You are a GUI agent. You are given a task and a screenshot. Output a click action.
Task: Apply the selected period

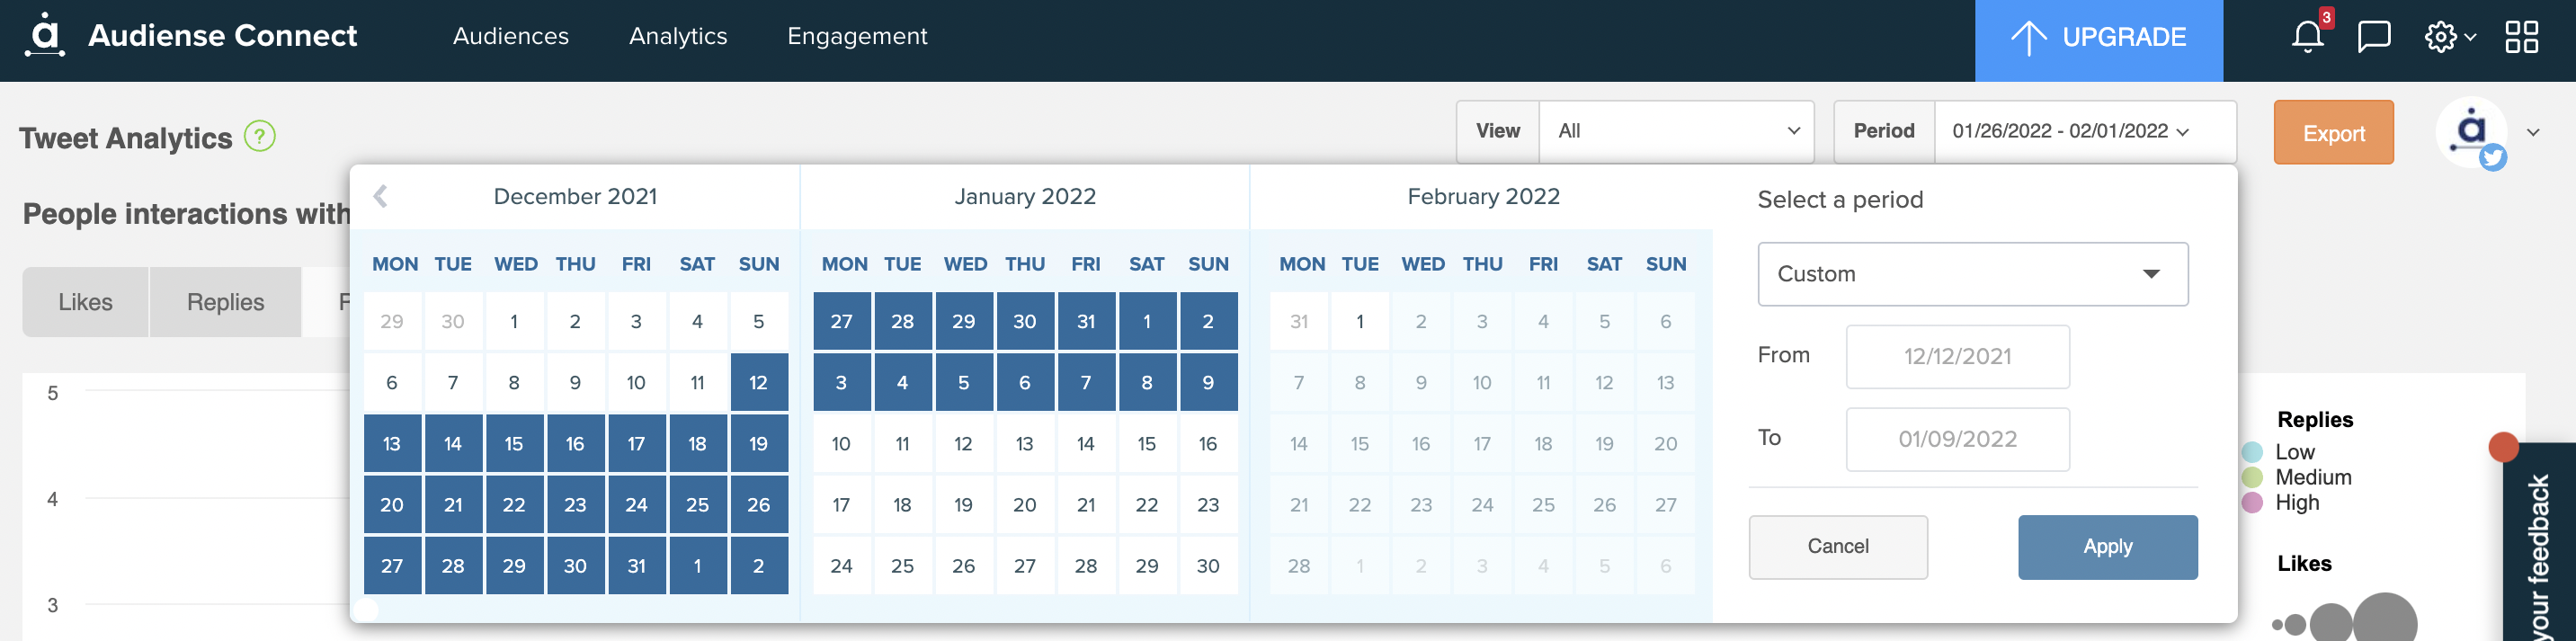[2107, 546]
